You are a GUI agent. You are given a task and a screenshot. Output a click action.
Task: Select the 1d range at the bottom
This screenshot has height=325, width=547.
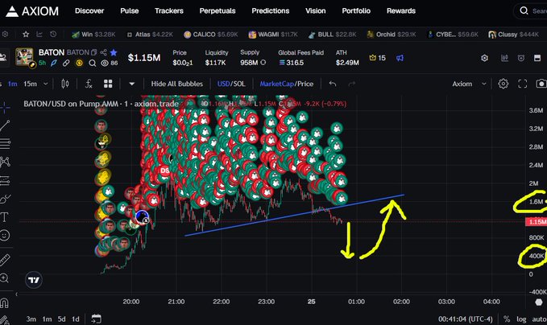point(76,319)
